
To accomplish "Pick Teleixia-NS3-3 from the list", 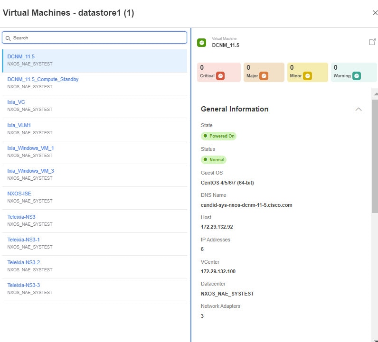I will (94, 289).
